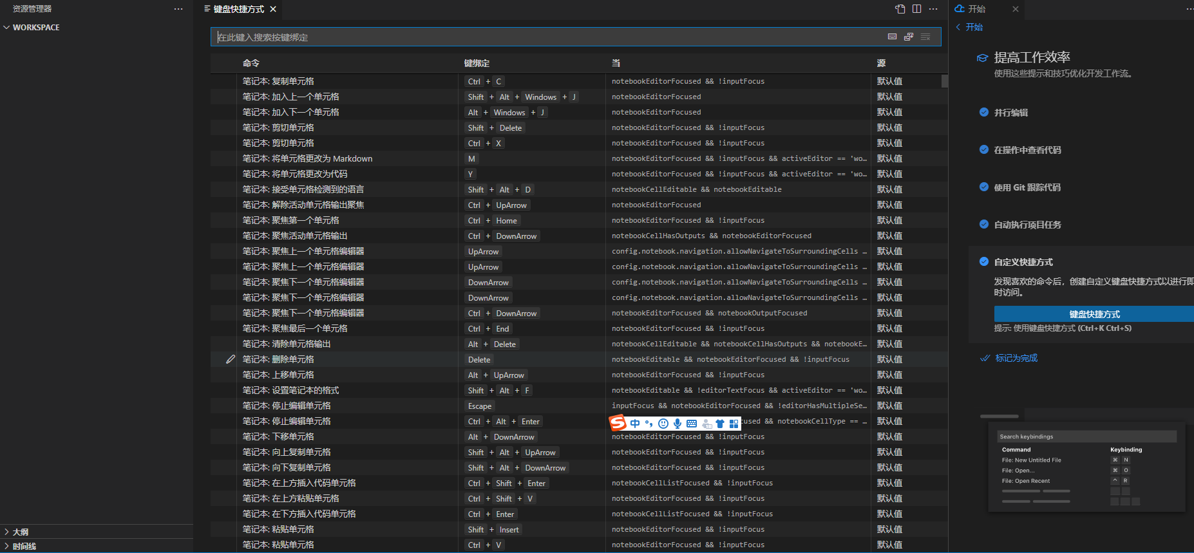Click notebookCellHasOutputs && notebookEditorFocused condition
1194x553 pixels.
tap(712, 236)
